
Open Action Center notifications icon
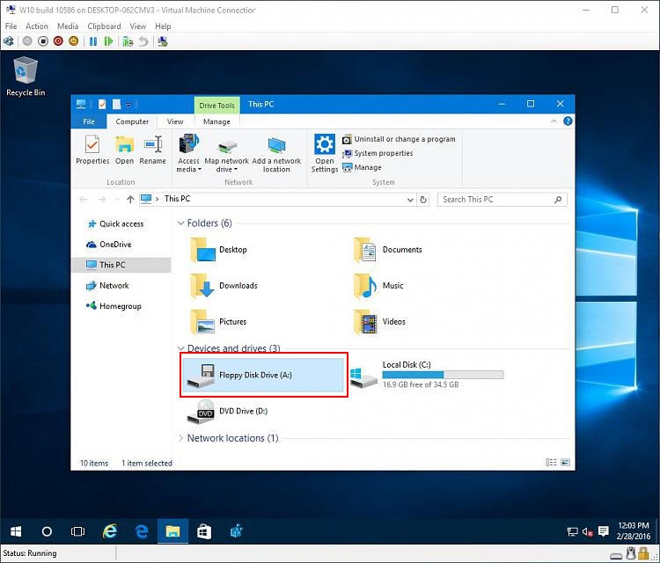pos(604,532)
